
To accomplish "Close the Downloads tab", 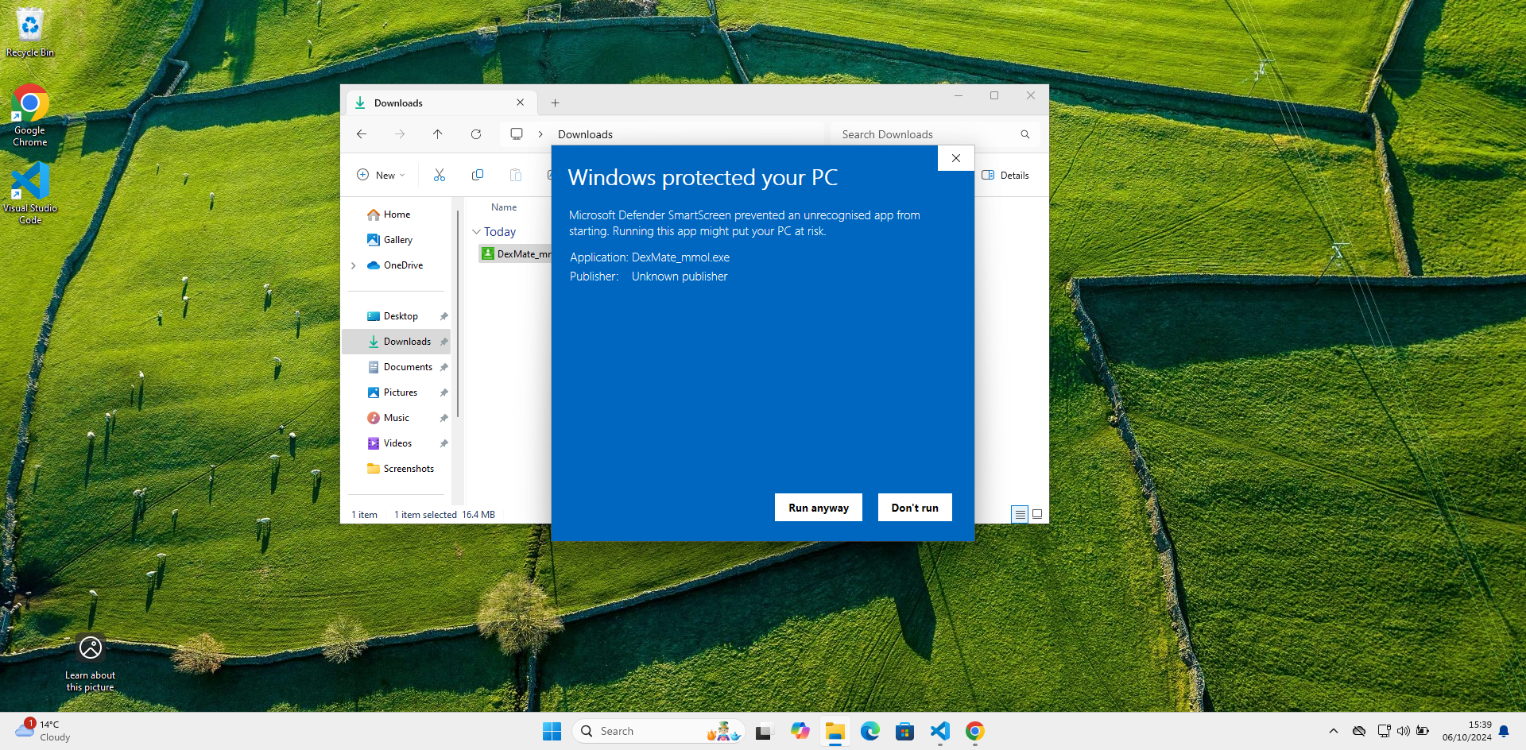I will (520, 102).
